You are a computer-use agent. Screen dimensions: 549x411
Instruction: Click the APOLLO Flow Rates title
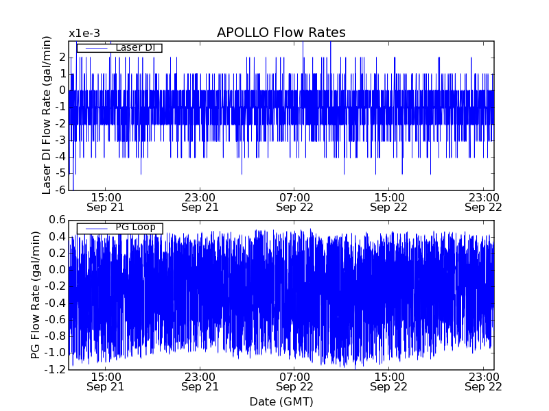coord(281,32)
